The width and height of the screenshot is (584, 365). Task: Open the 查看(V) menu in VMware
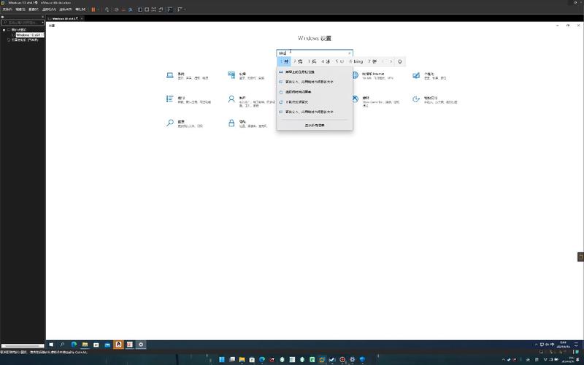[34, 9]
